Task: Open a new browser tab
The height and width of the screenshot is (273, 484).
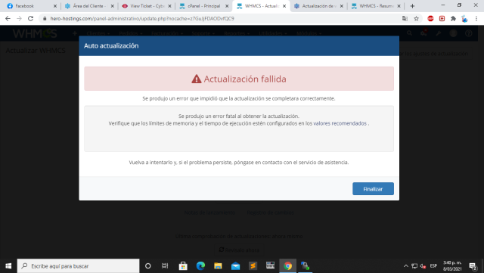Action: coord(412,6)
